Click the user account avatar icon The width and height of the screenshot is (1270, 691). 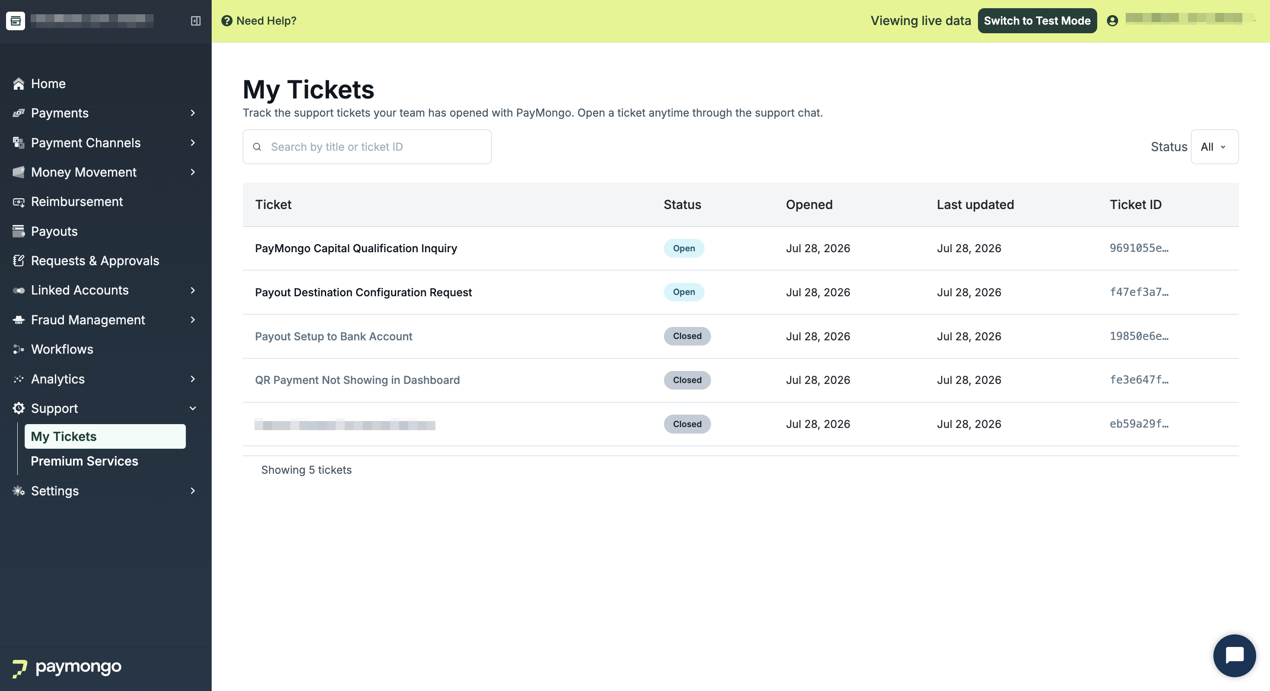pos(1112,21)
